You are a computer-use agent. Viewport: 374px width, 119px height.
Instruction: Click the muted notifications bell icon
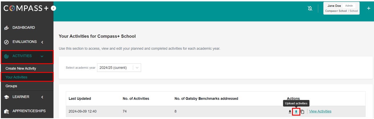[310, 9]
